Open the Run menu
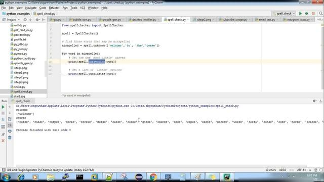The width and height of the screenshot is (324, 182). pyautogui.click(x=65, y=8)
